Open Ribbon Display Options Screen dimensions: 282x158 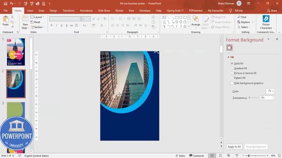coord(249,4)
